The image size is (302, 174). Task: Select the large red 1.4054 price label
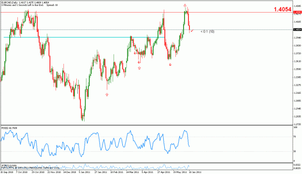click(x=283, y=9)
